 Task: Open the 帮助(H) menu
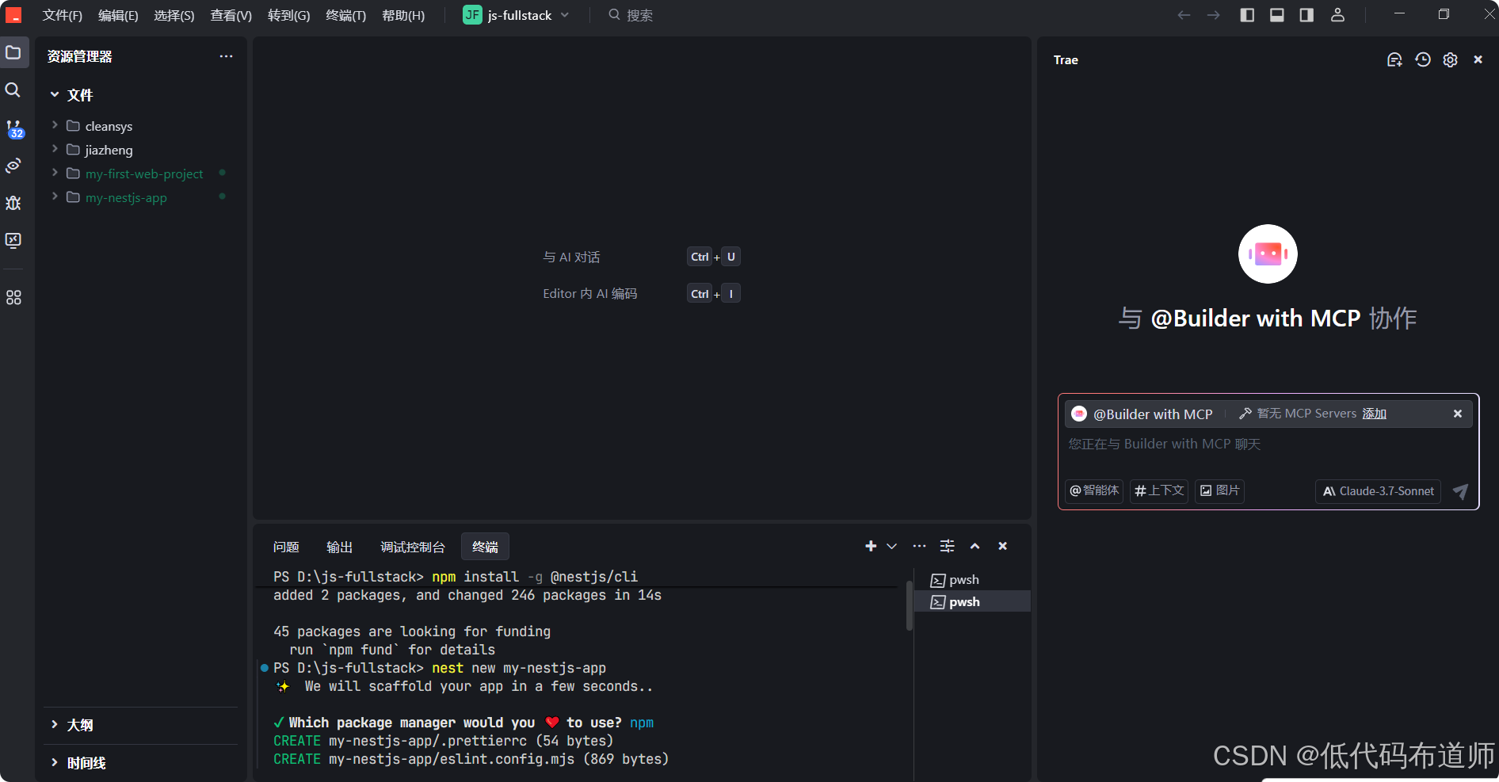[x=403, y=15]
